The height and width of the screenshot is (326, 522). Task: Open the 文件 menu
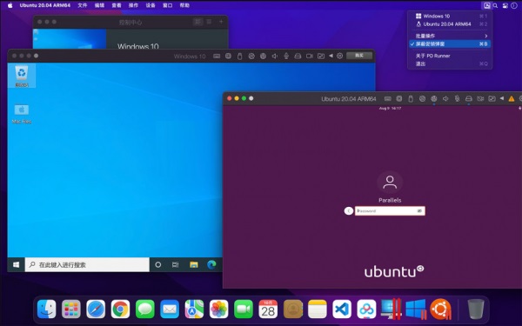pos(83,5)
